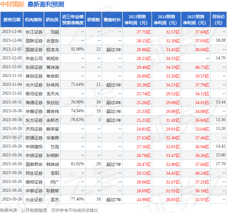
Task: Click the 75.64% accuracy value
Action: 77,85
